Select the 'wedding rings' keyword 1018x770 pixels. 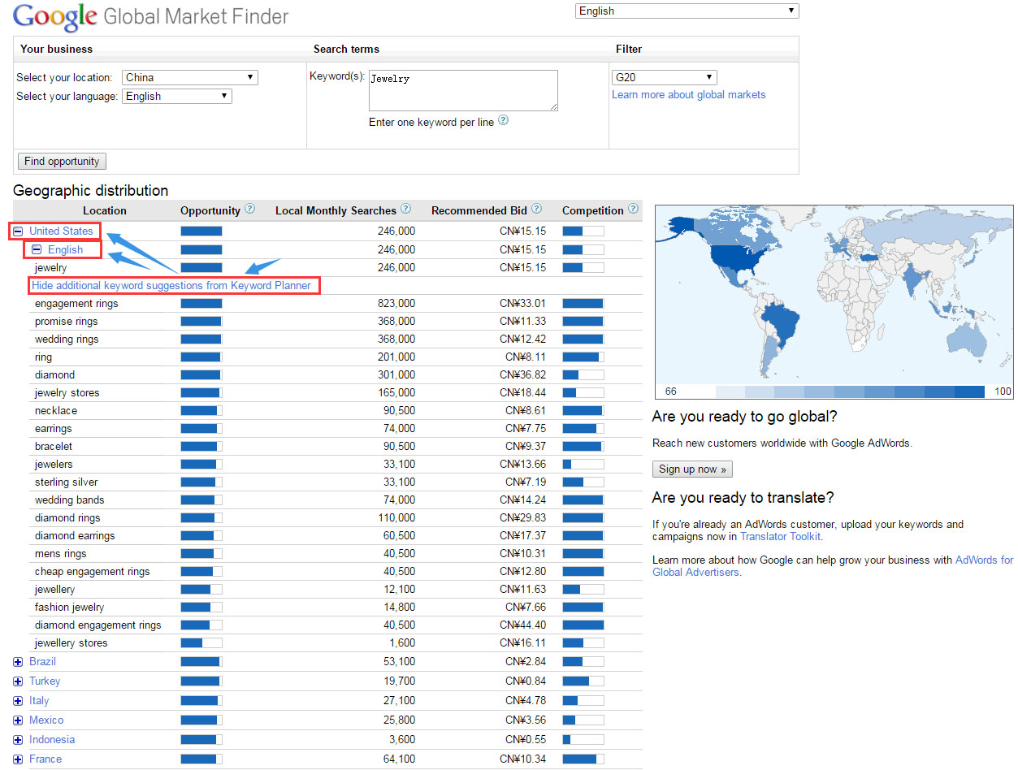click(67, 339)
